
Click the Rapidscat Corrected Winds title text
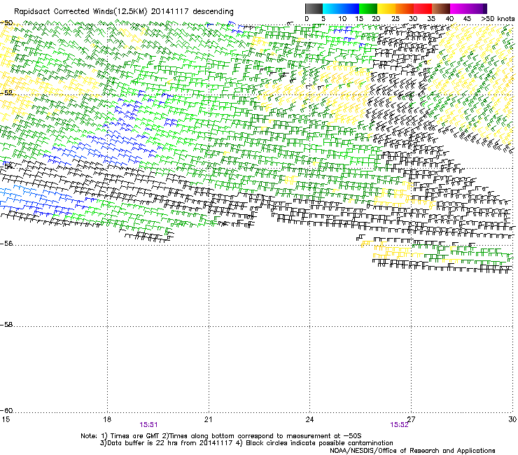[124, 12]
